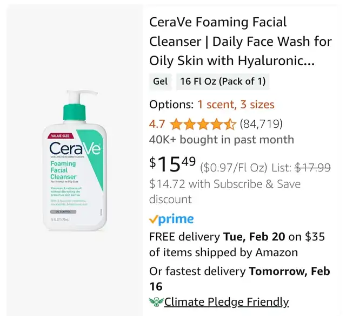Click the 4.7 rating number
This screenshot has height=316, width=346.
pos(157,124)
